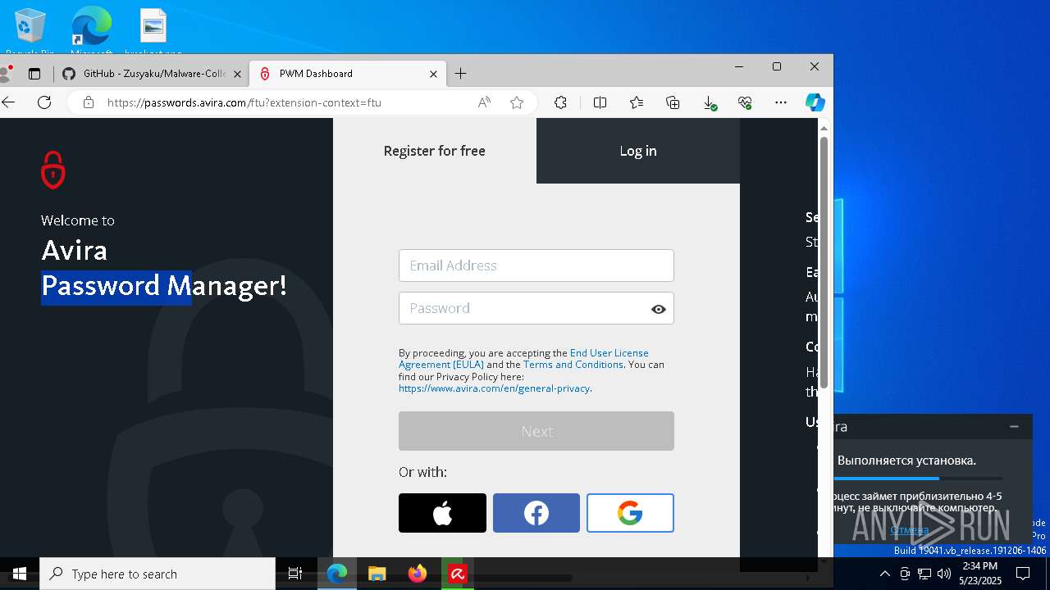Toggle password visibility eye icon
The height and width of the screenshot is (590, 1050).
[x=658, y=309]
